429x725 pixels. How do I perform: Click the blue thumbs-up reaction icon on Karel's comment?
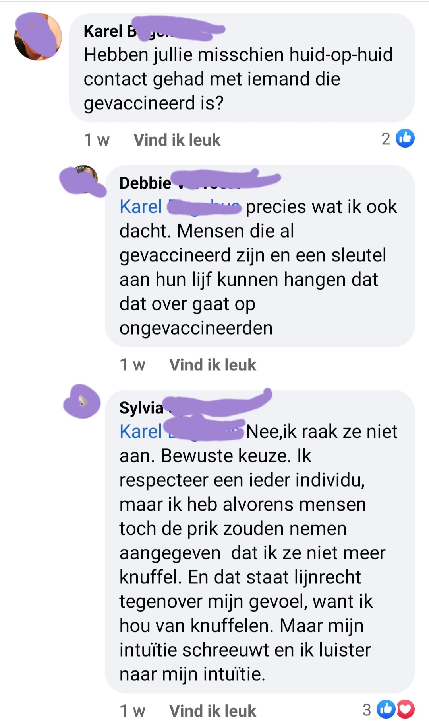pos(406,138)
